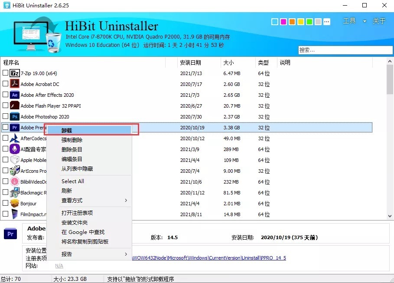Click the list scrollbar up arrow
Image resolution: width=394 pixels, height=283 pixels.
390,61
